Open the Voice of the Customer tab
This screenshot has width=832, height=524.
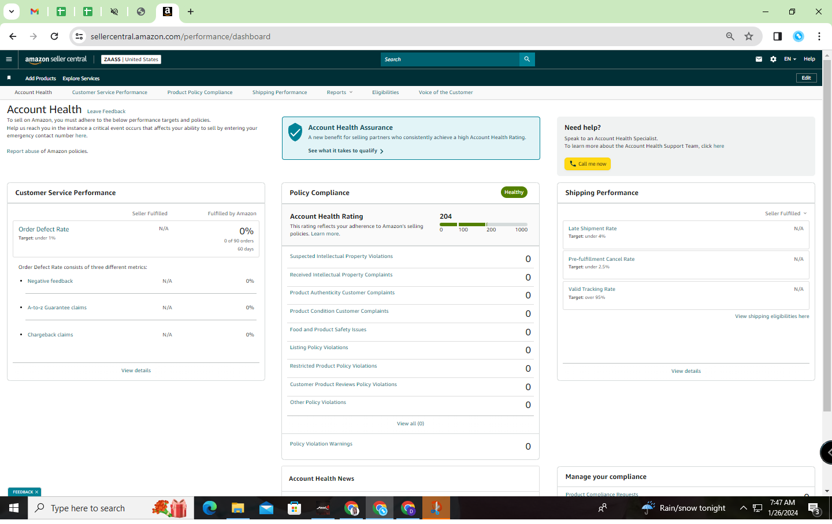pos(445,92)
